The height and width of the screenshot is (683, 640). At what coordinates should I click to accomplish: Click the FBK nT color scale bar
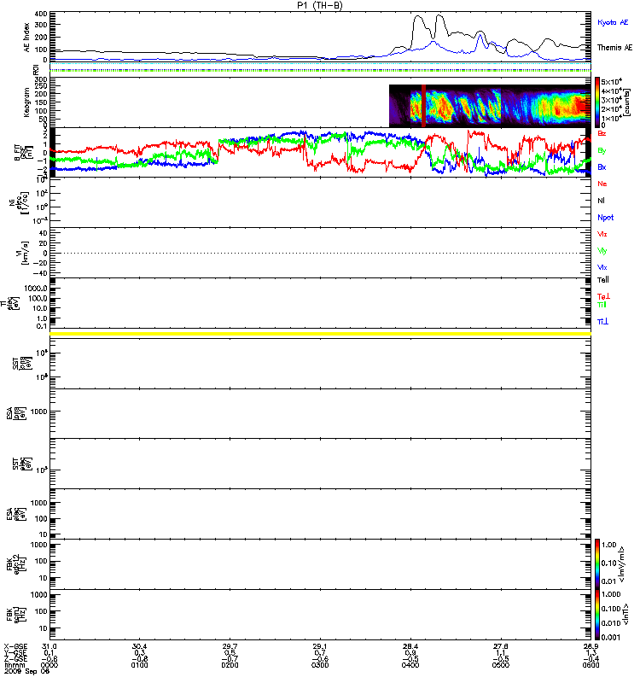597,615
